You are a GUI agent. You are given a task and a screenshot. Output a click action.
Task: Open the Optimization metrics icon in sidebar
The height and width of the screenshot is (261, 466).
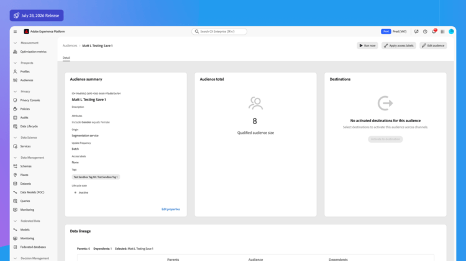[x=15, y=51]
